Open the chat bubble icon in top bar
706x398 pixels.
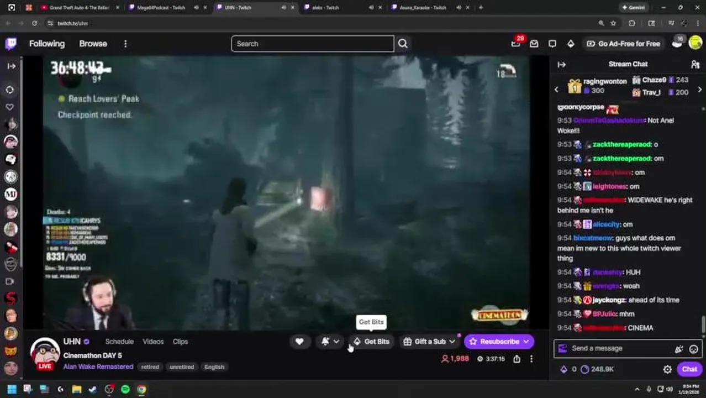552,44
